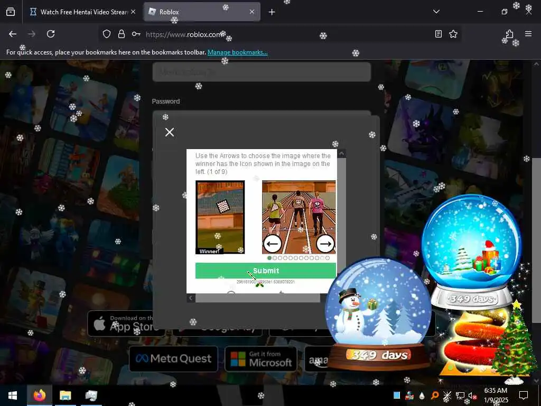Expand the list all tabs chevron
This screenshot has width=541, height=406.
click(x=436, y=12)
